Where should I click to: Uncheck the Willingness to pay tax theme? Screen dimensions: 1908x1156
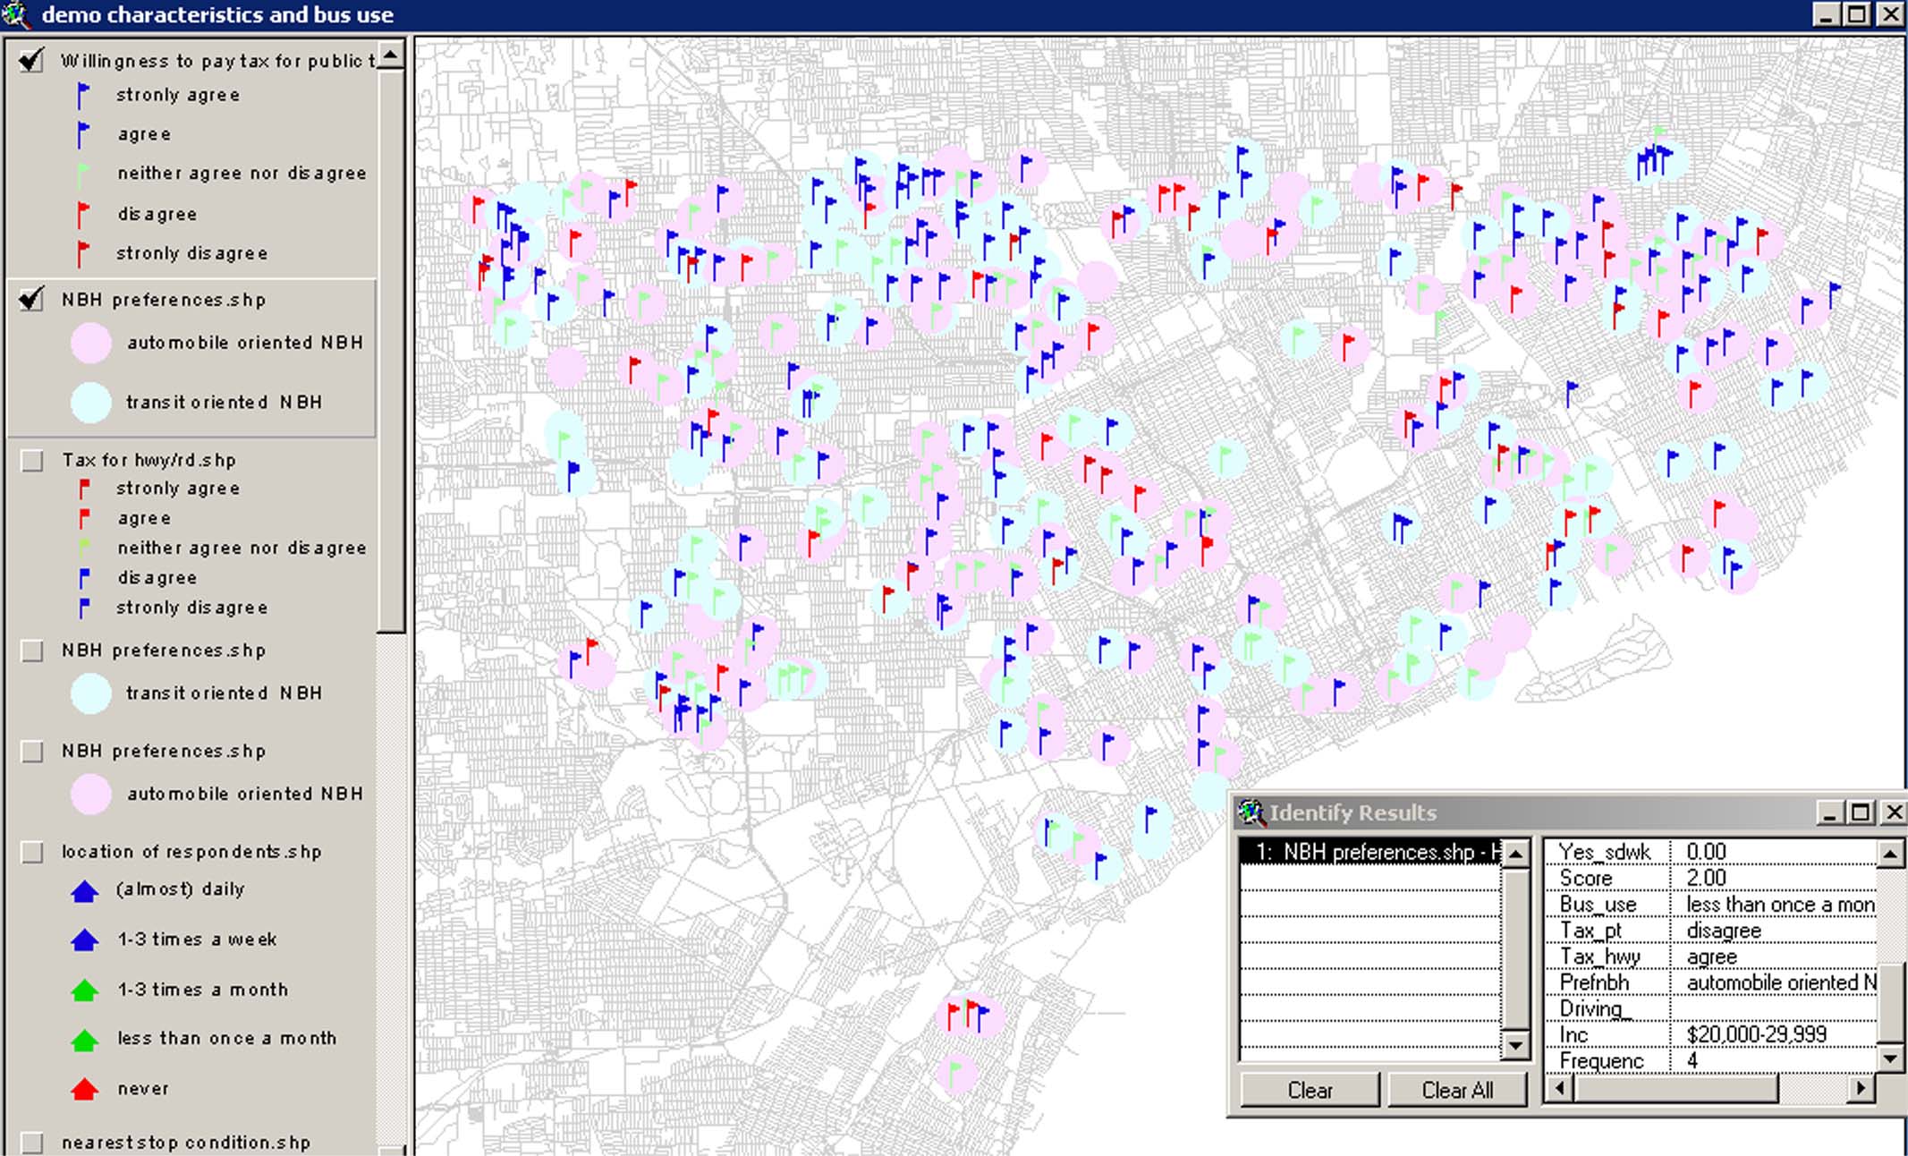(x=32, y=61)
